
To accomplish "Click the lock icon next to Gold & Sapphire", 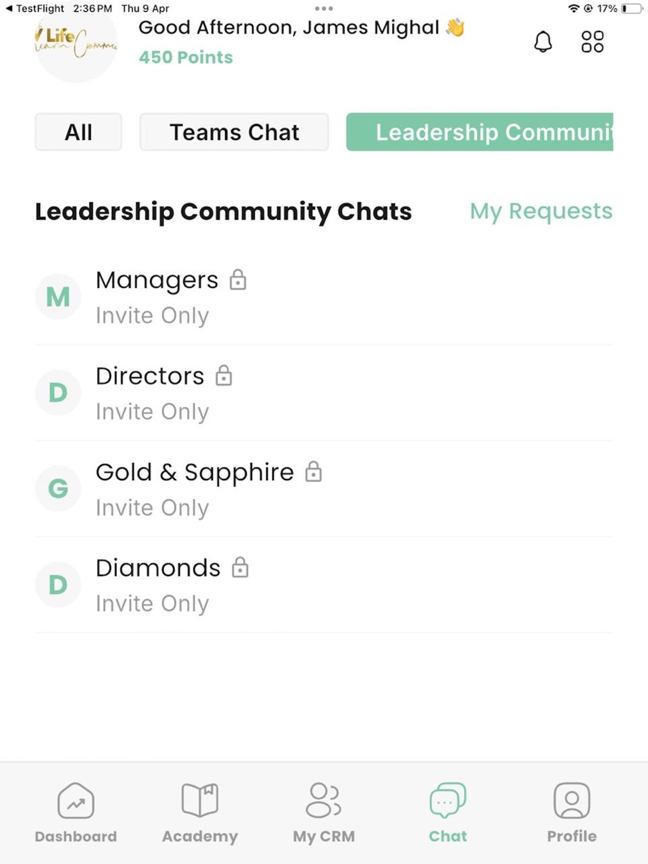I will click(x=313, y=472).
